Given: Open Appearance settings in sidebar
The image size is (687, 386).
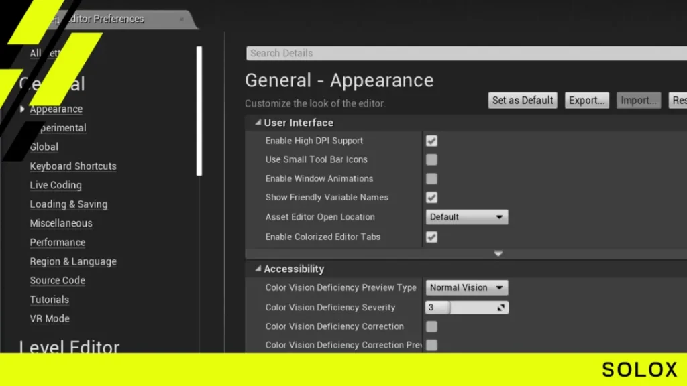Looking at the screenshot, I should 56,109.
